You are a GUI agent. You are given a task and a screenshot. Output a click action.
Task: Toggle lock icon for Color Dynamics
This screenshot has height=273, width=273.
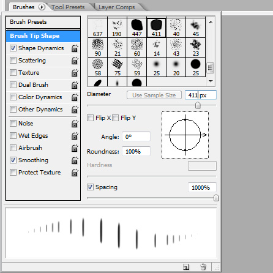[x=75, y=97]
